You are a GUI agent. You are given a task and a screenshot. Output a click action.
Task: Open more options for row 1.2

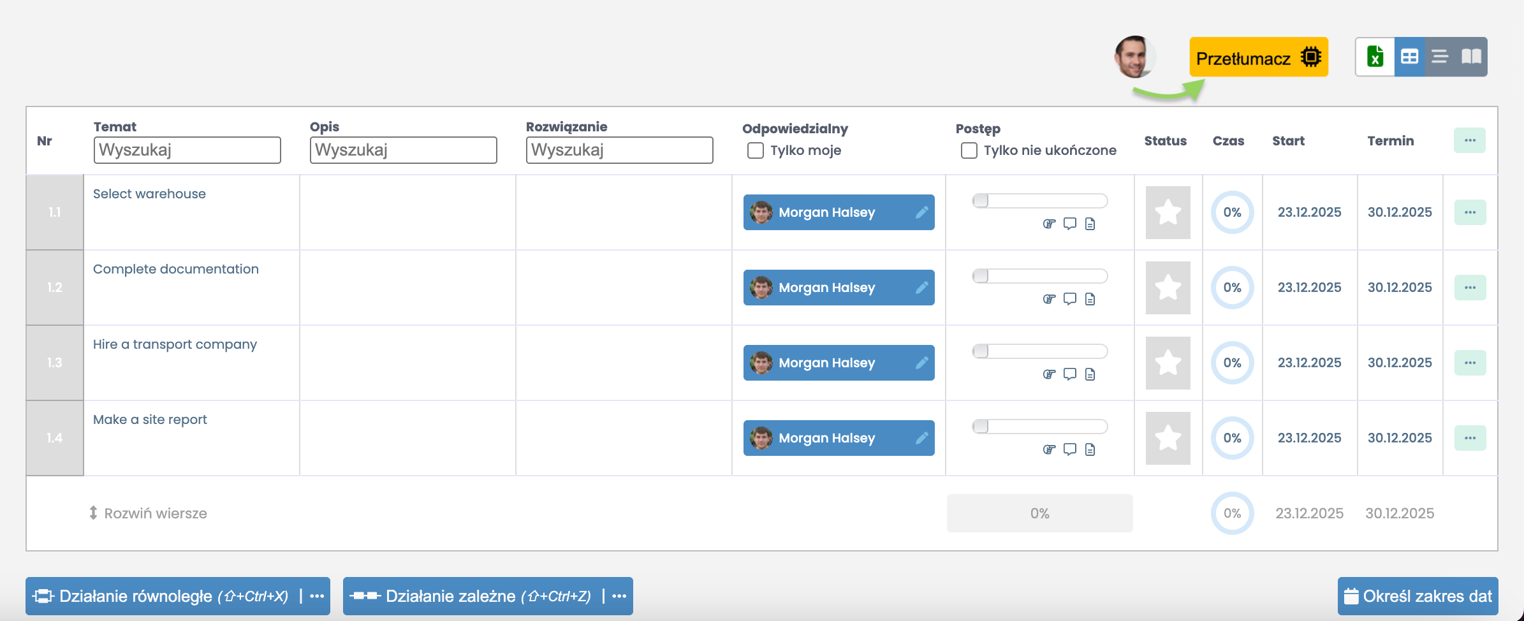1470,288
